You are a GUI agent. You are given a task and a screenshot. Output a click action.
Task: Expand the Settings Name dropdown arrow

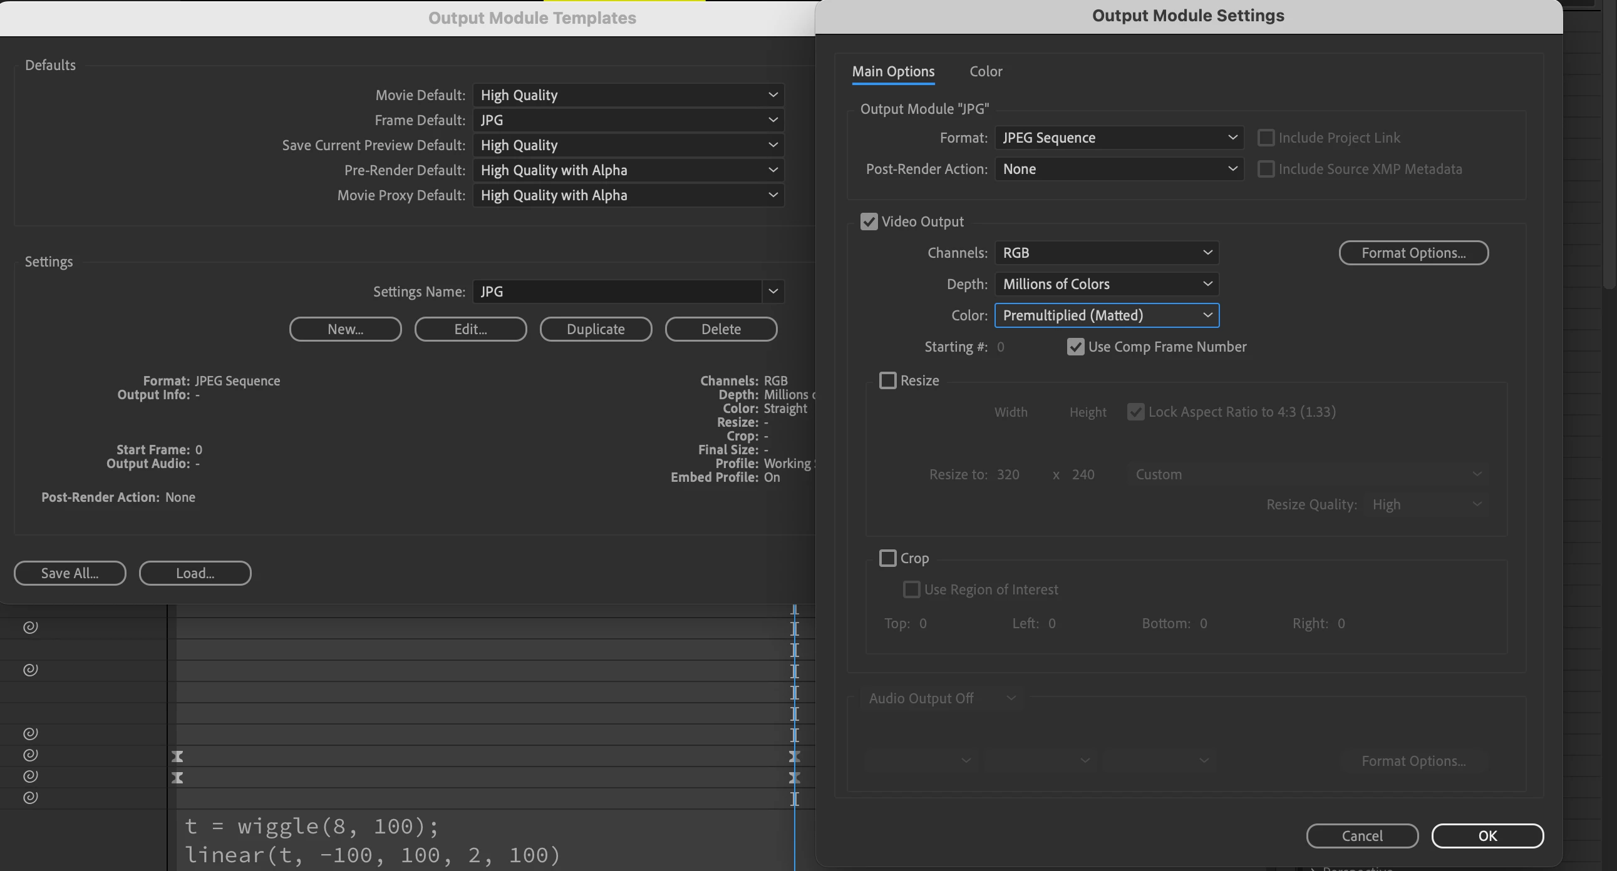(x=773, y=292)
